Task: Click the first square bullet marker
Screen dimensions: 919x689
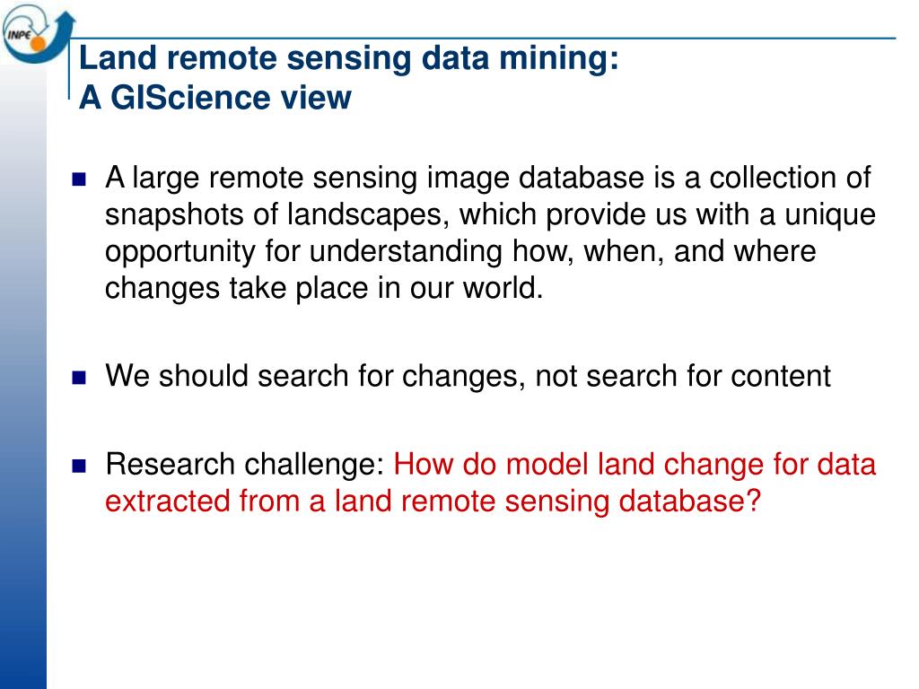Action: pyautogui.click(x=79, y=179)
